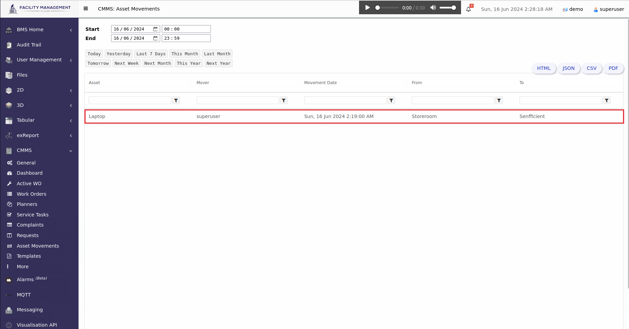629x329 pixels.
Task: Select the This Month preset
Action: pyautogui.click(x=185, y=54)
